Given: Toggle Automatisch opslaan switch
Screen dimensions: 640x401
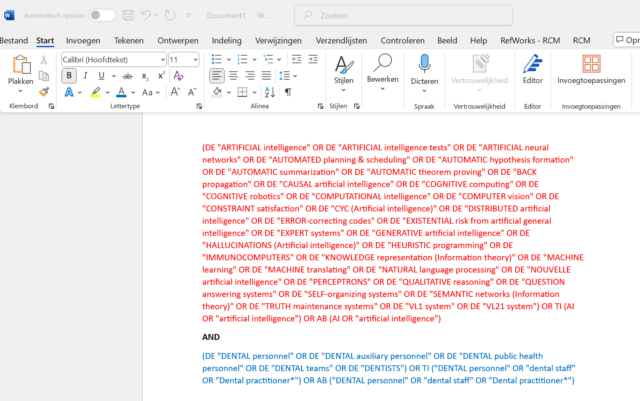Looking at the screenshot, I should pos(102,15).
